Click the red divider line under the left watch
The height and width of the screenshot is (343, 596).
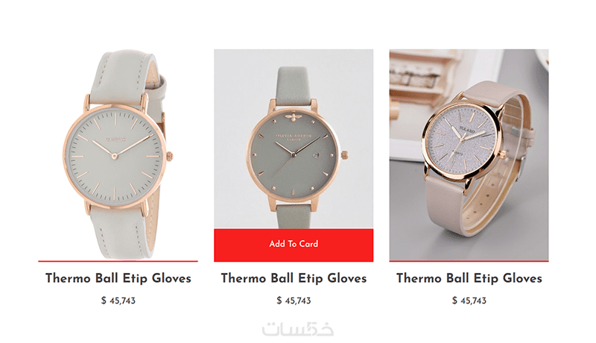click(118, 261)
